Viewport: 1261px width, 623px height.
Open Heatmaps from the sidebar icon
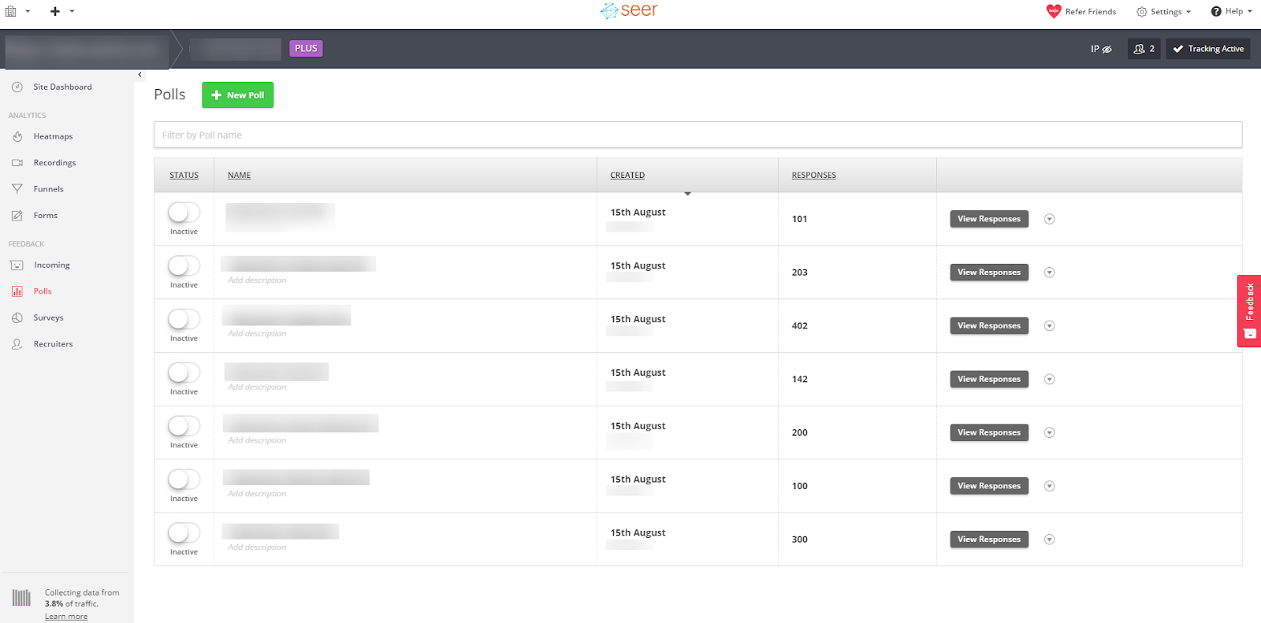pos(17,136)
